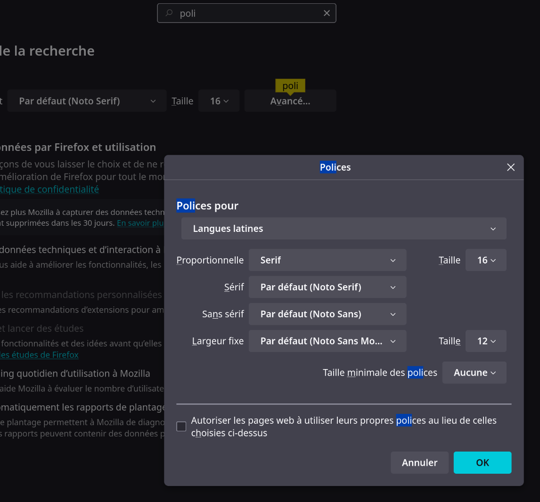Viewport: 540px width, 502px height.
Task: Open the default font Noto Serif dropdown behind dialog
Action: 87,101
